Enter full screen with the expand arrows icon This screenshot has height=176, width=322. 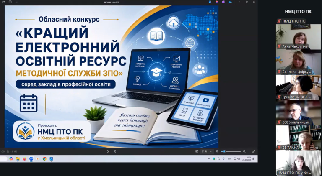click(254, 151)
